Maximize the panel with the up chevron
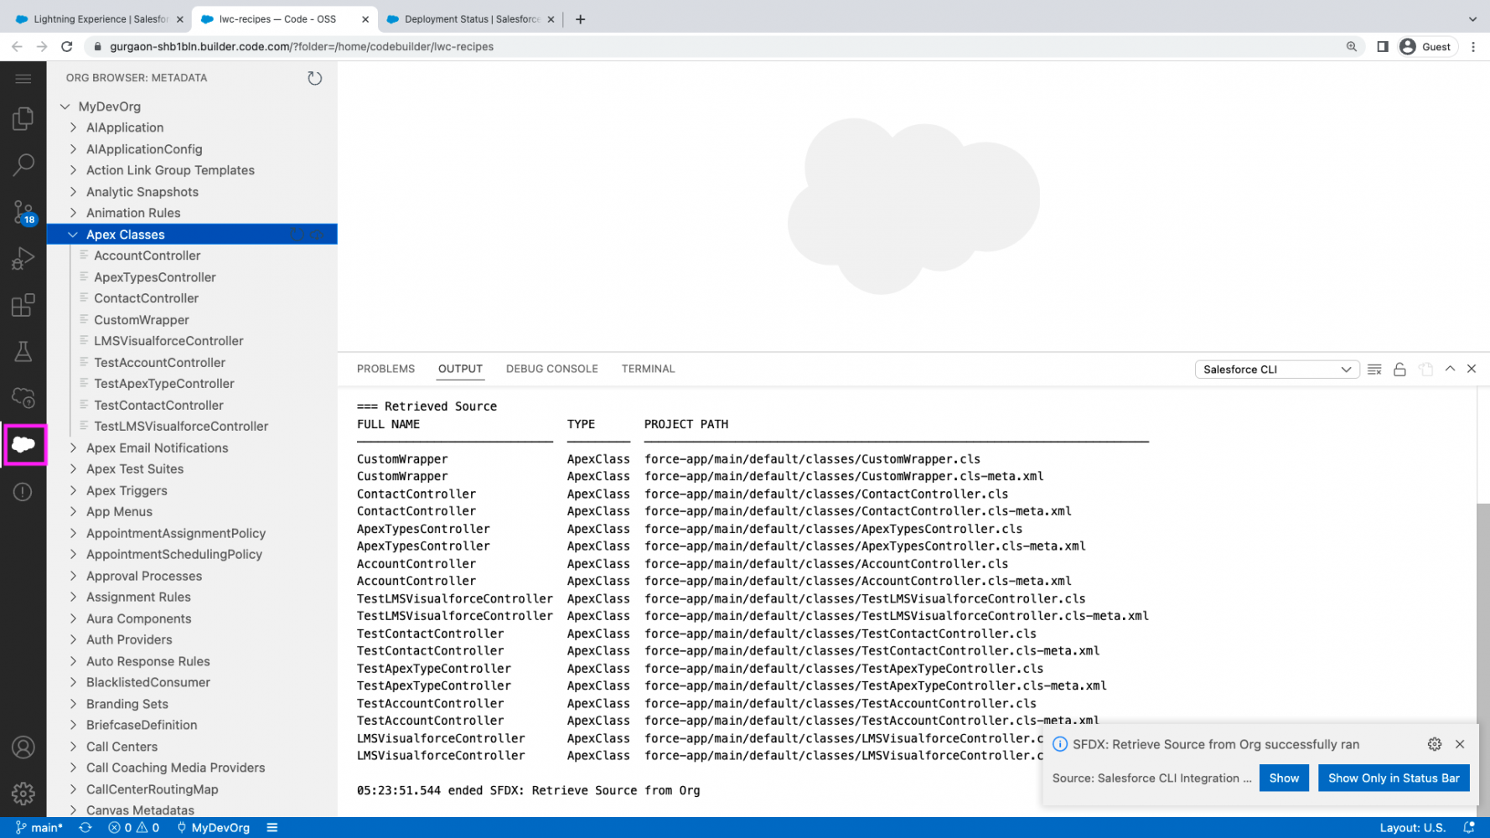 [1450, 369]
